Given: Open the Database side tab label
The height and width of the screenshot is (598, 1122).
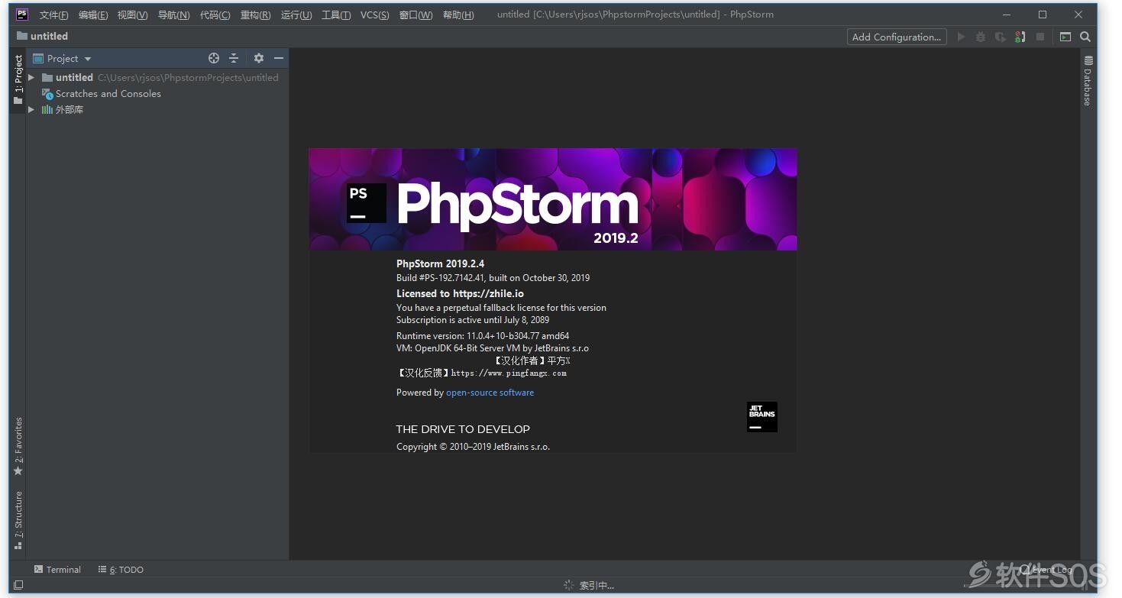Looking at the screenshot, I should coord(1088,86).
